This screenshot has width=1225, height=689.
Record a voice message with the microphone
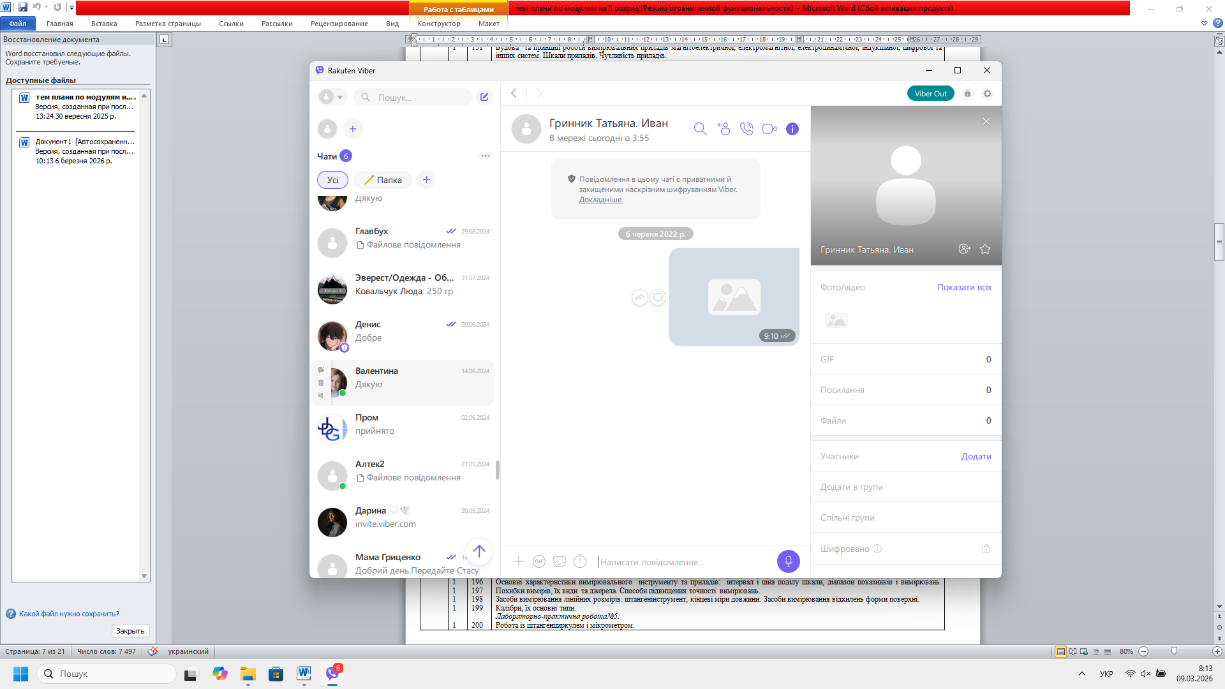[x=788, y=561]
